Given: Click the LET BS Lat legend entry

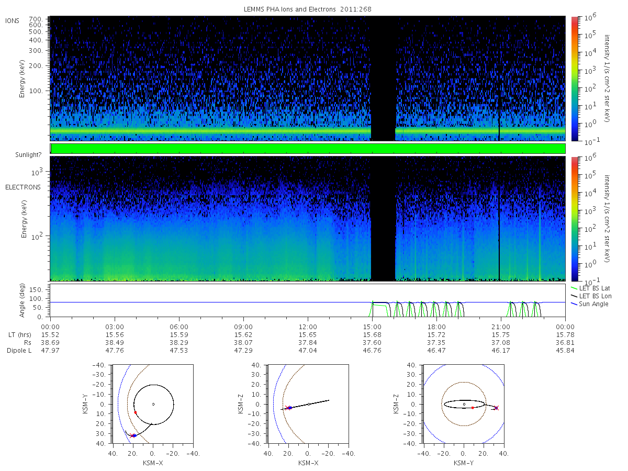Looking at the screenshot, I should click(590, 288).
